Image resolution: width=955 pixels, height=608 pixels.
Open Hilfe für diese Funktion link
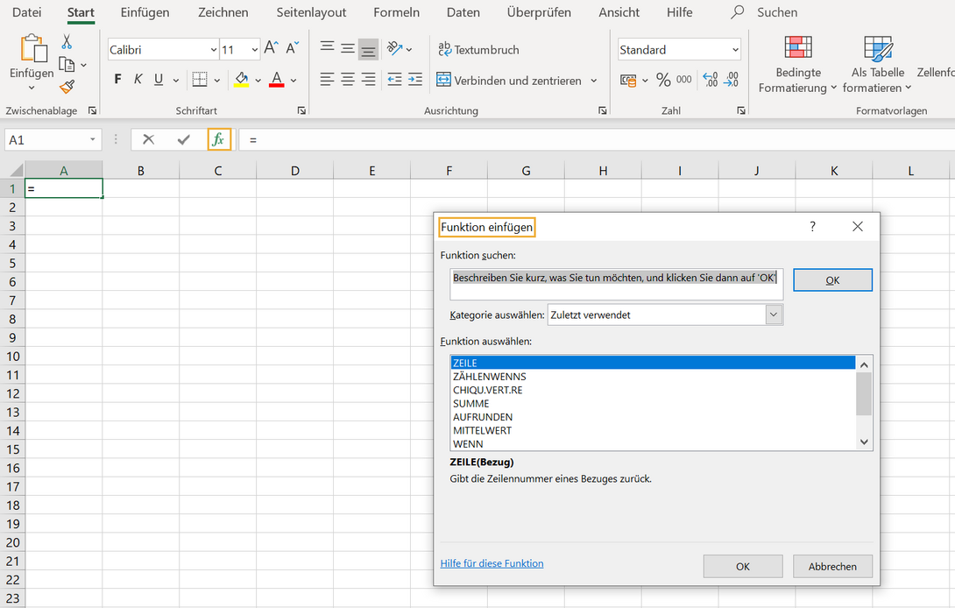click(492, 563)
